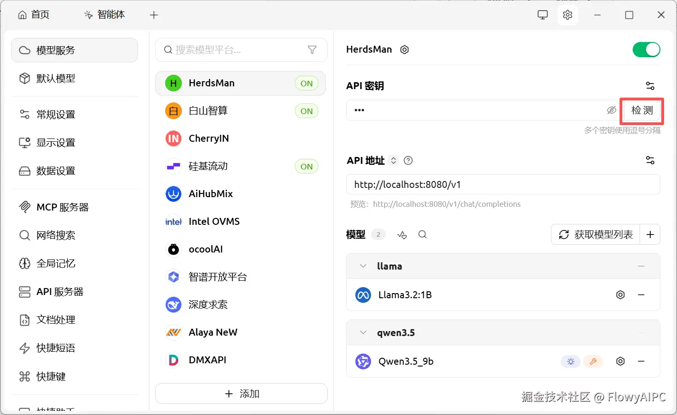Screen dimensions: 677x415
Task: Click the 添加 provider button
Action: (241, 394)
